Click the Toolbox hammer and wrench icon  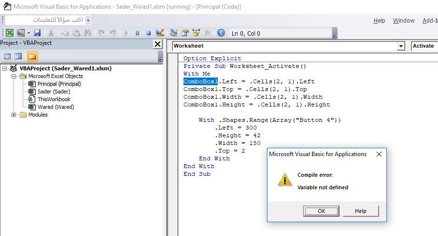(x=207, y=33)
